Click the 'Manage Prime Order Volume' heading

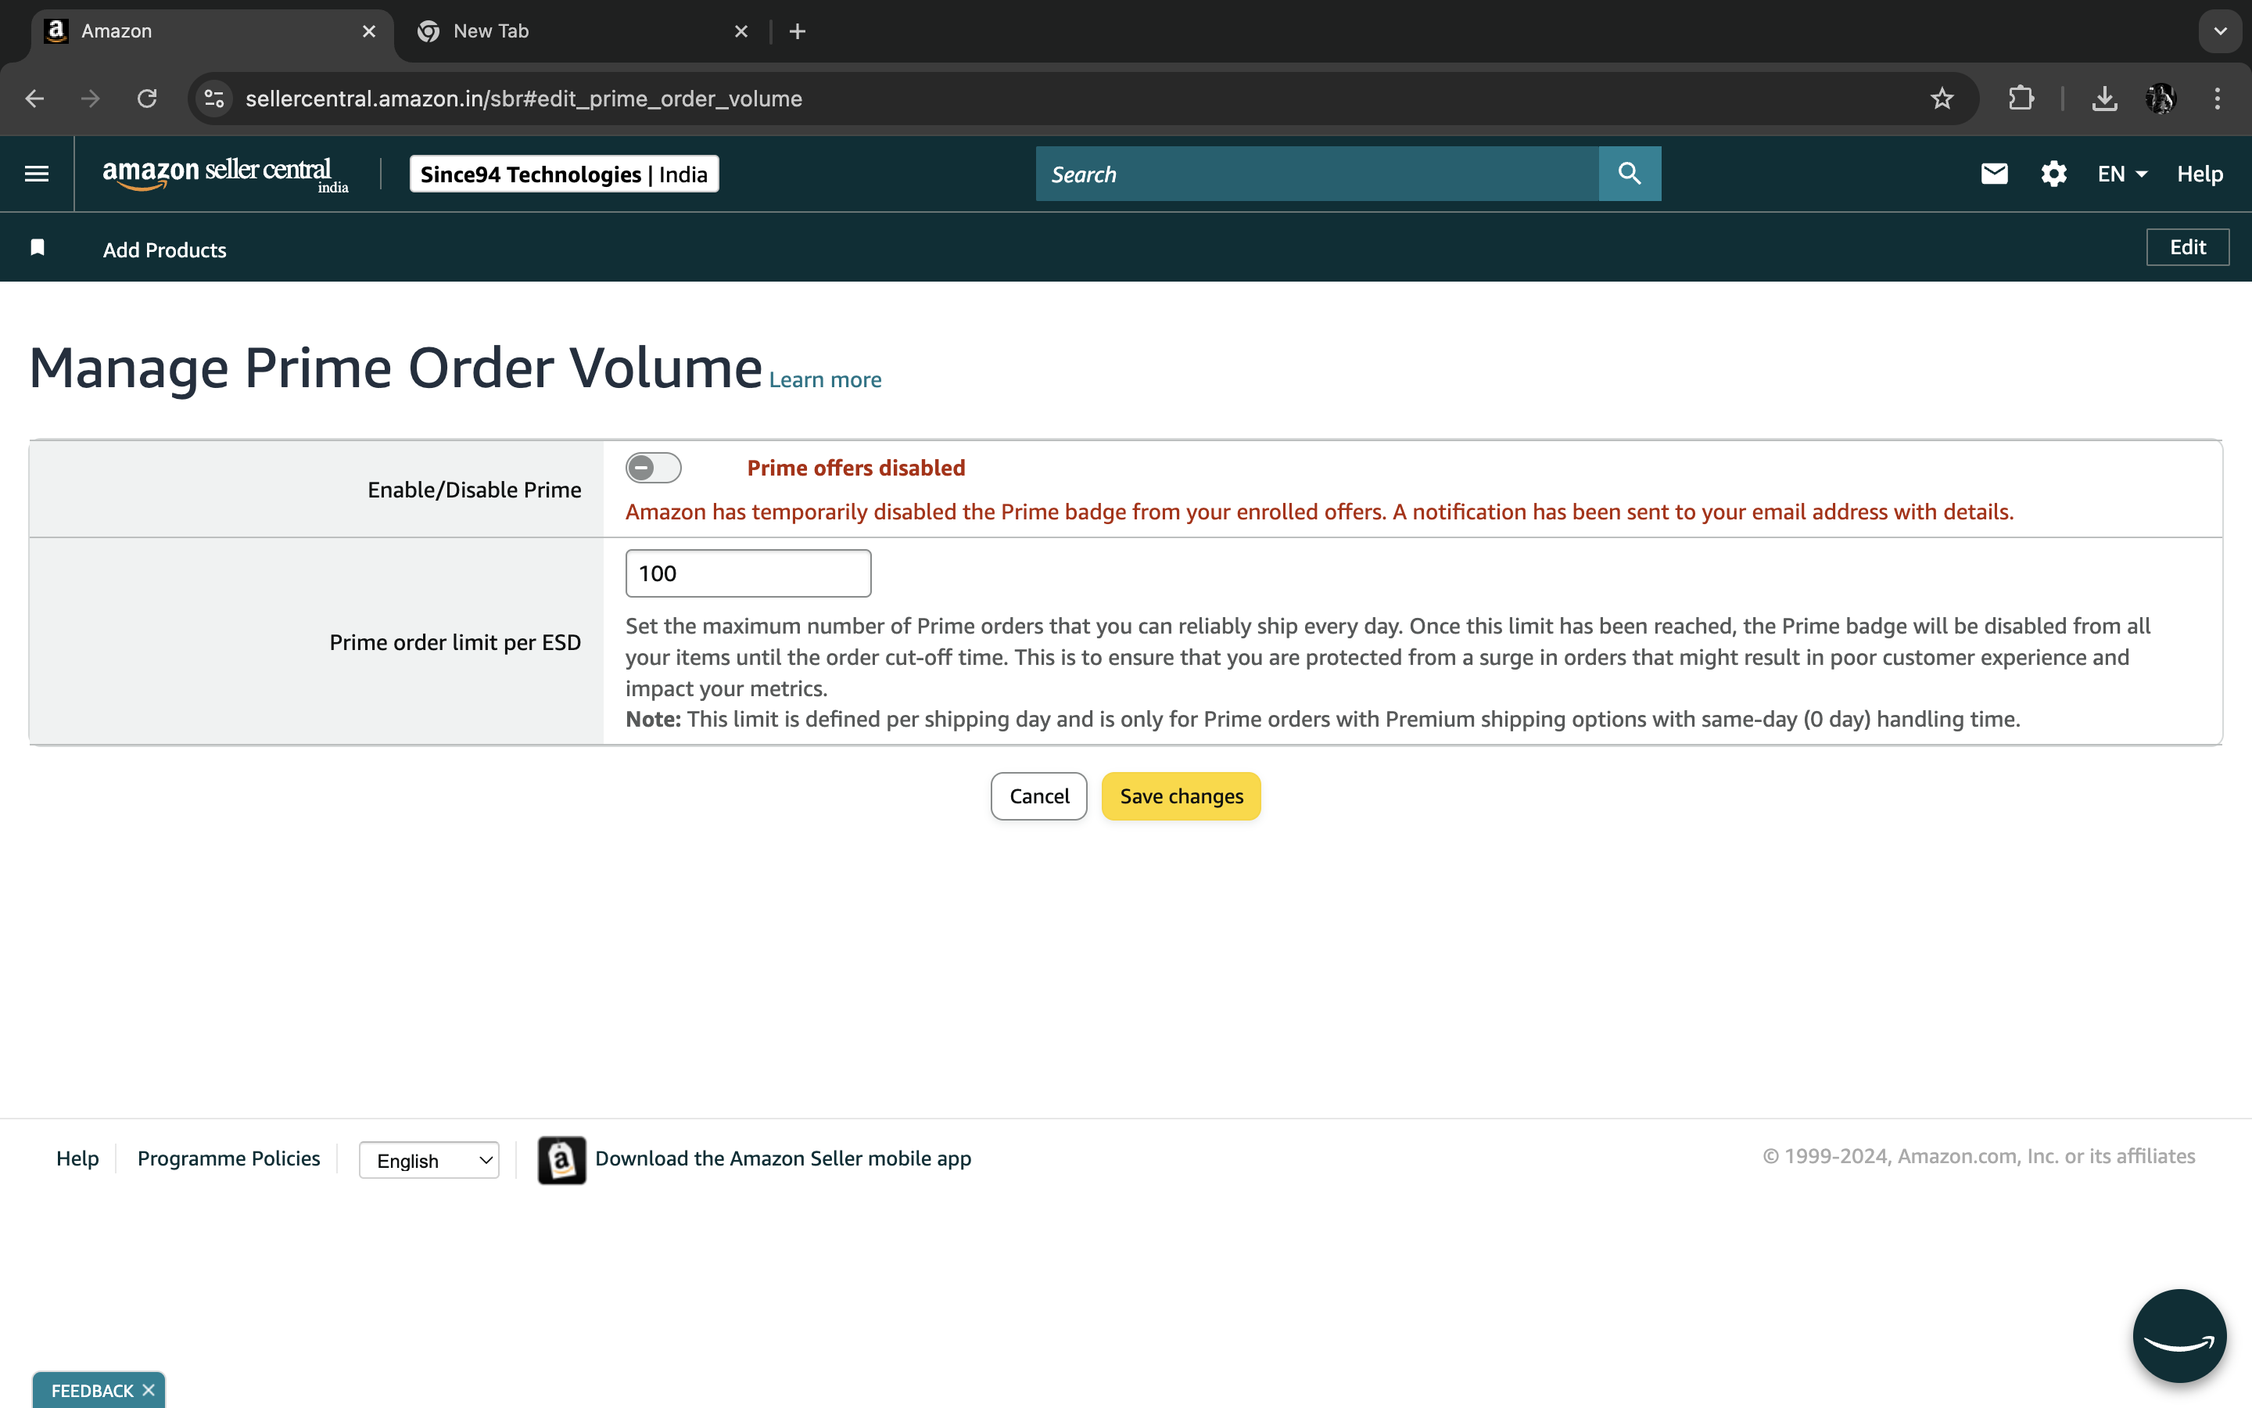(396, 368)
